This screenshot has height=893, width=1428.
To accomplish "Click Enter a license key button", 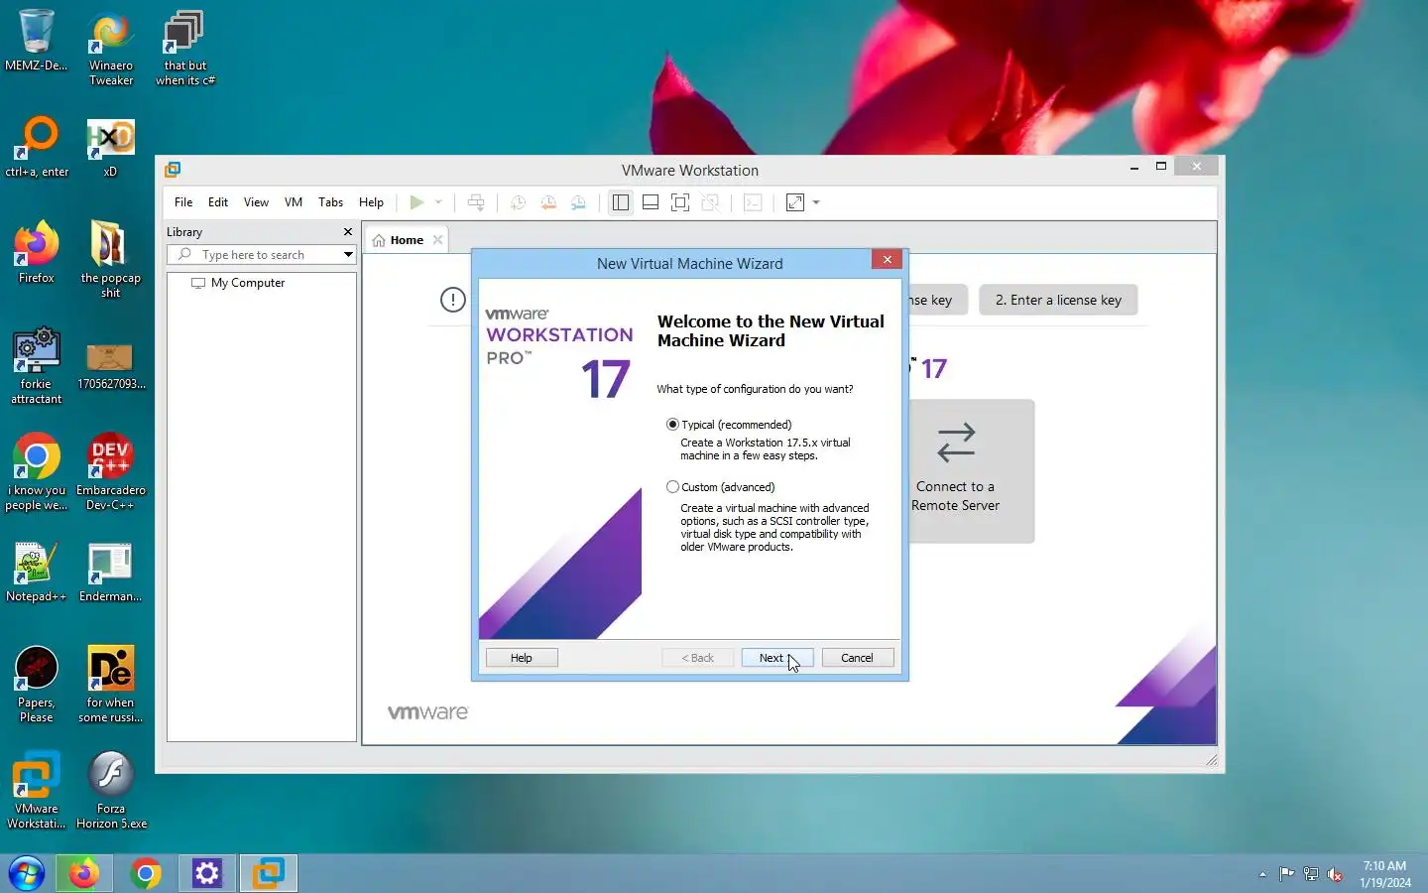I will click(1058, 300).
